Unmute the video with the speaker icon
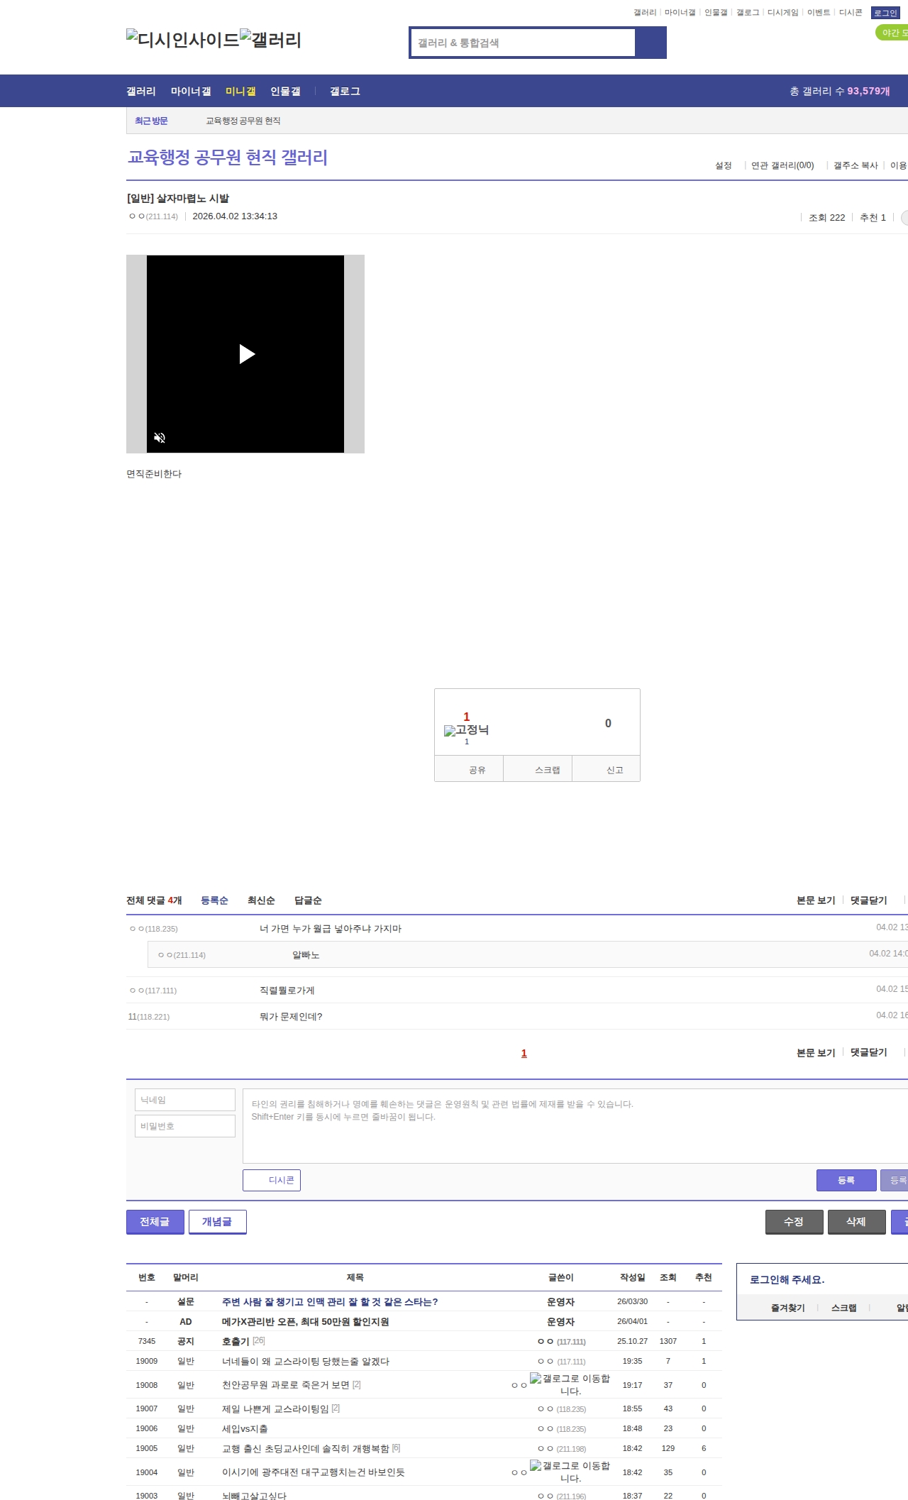This screenshot has width=908, height=1500. click(160, 438)
